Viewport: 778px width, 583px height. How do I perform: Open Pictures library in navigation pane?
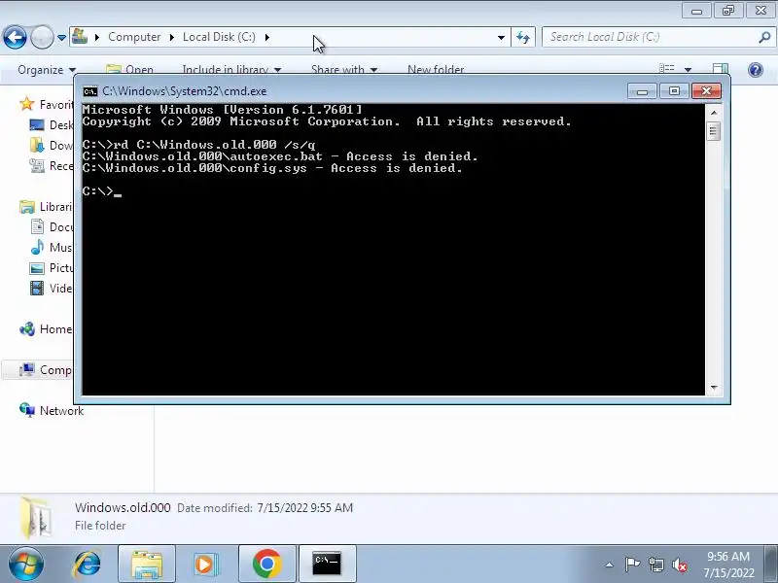(x=52, y=268)
